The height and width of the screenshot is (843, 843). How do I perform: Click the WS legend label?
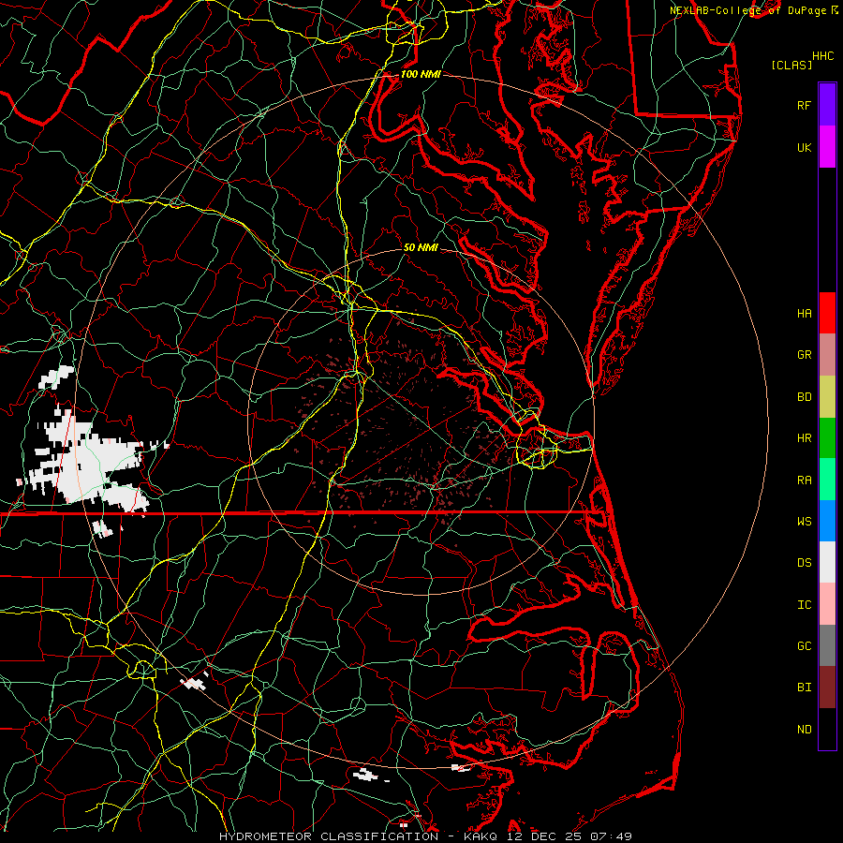(805, 522)
